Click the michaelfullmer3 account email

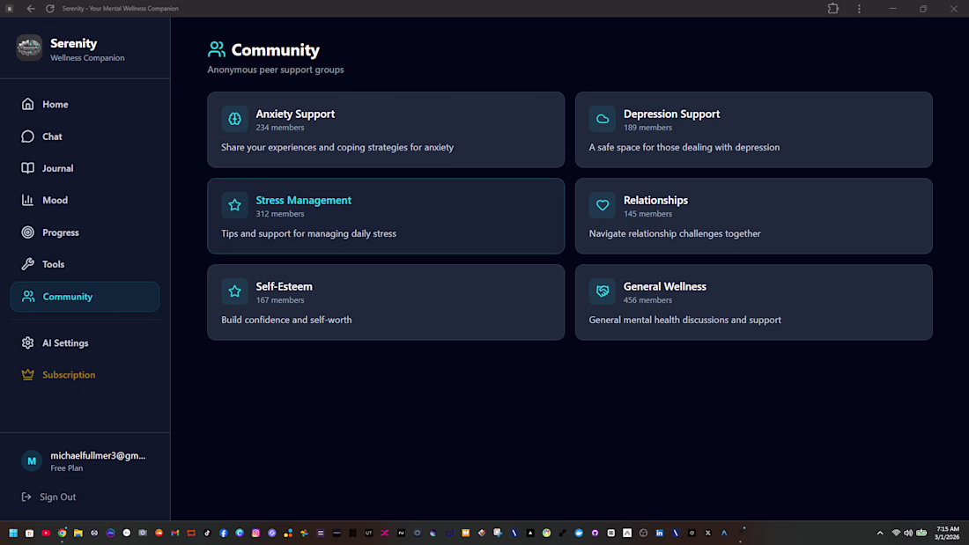click(98, 455)
